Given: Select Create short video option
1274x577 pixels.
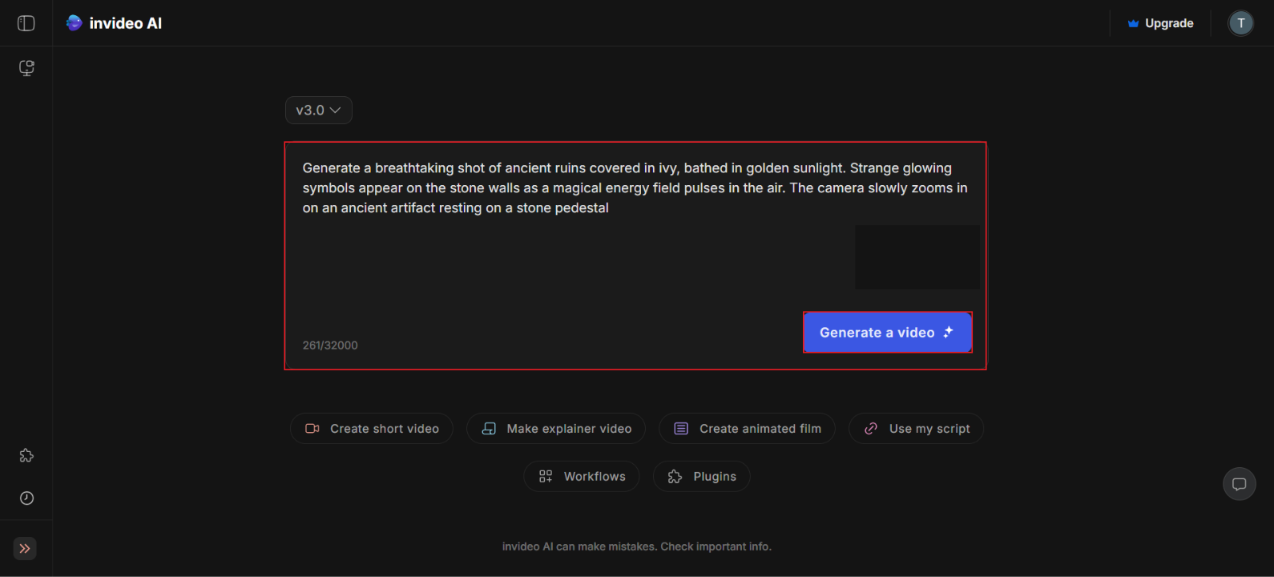Looking at the screenshot, I should tap(372, 429).
